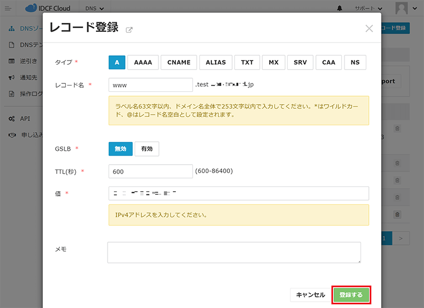The image size is (424, 308).
Task: Expand the DNS service dropdown
Action: [94, 8]
